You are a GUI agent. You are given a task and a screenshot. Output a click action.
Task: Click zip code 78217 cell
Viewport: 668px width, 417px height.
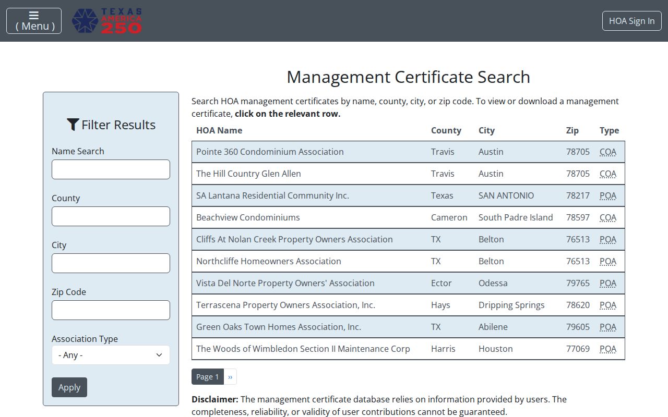point(578,195)
